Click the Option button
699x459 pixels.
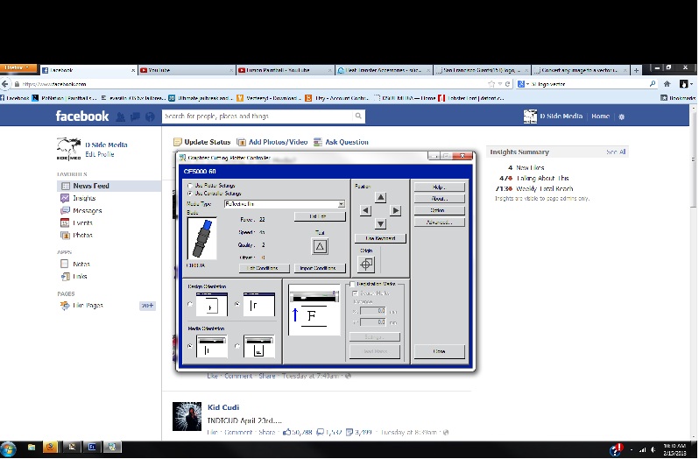tap(440, 210)
